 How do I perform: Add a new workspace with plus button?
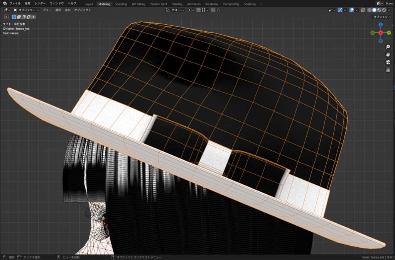[261, 4]
